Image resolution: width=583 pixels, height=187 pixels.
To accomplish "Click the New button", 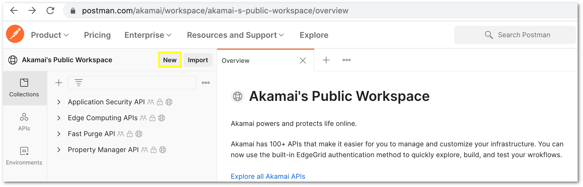I will (x=170, y=60).
